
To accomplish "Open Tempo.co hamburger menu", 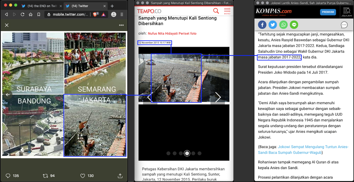I will tap(227, 11).
